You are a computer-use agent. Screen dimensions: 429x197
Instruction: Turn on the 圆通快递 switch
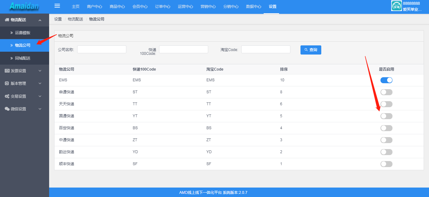point(386,116)
